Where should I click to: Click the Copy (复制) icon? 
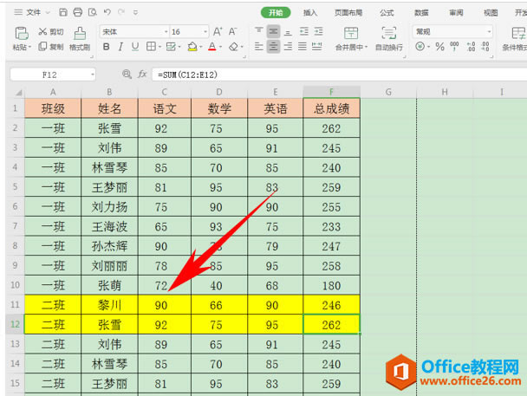[42, 46]
